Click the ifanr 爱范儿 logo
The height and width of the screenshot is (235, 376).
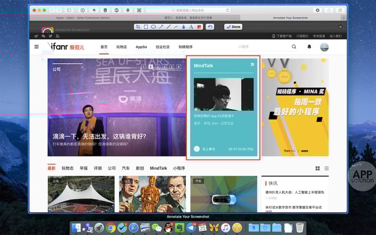pyautogui.click(x=66, y=46)
